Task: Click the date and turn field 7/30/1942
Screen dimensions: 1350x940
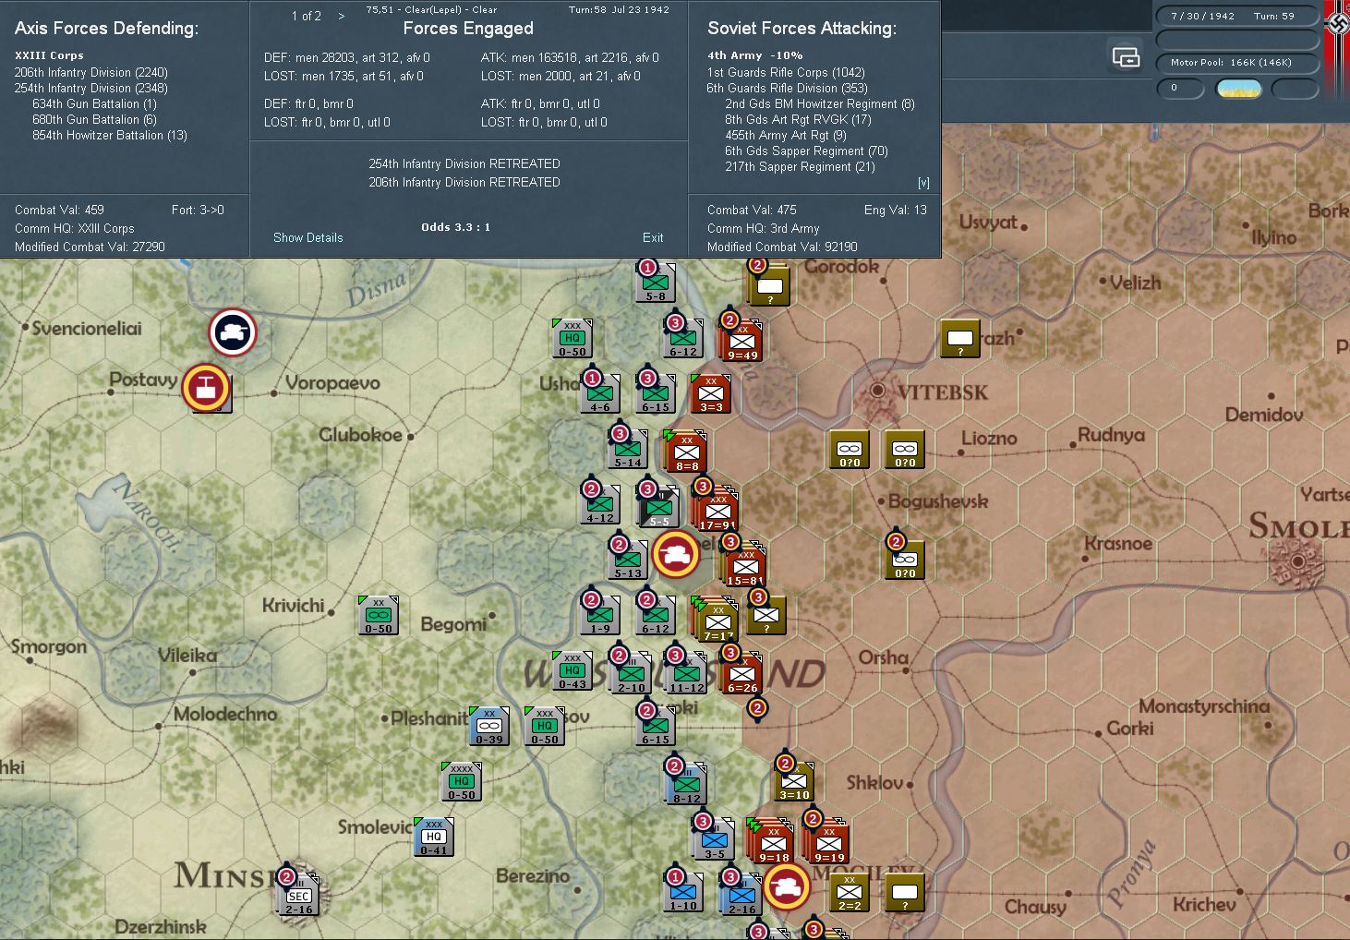Action: click(x=1237, y=16)
